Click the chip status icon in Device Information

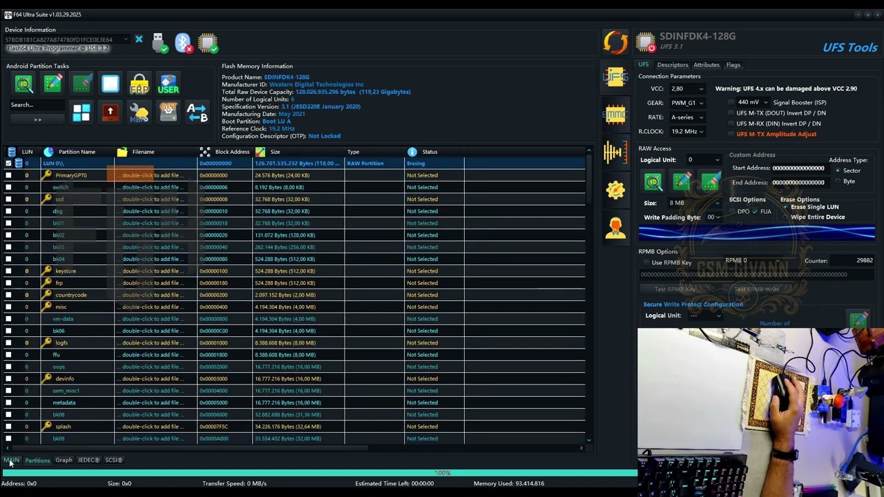pos(208,43)
